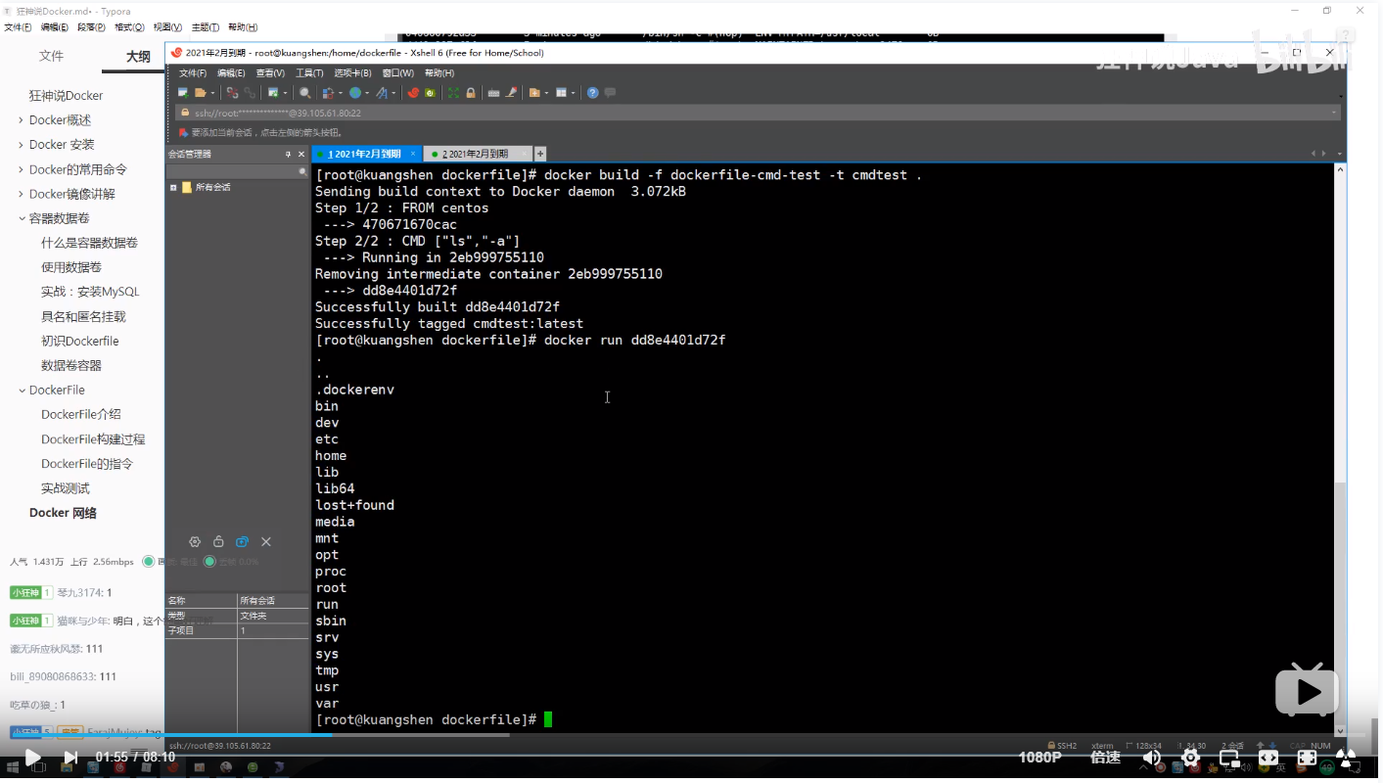Click the blue help question mark icon
The image size is (1383, 783).
[592, 93]
